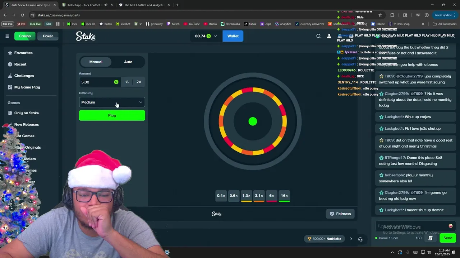Switch to best ChatBot and Widgets tab
460x258 pixels.
click(144, 5)
